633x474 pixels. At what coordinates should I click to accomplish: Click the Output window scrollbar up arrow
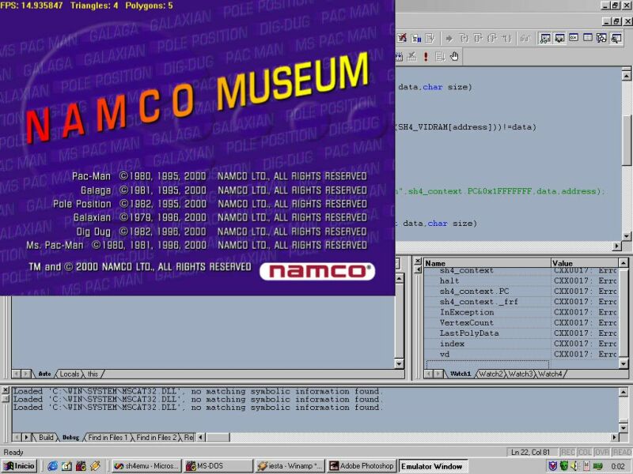[x=623, y=392]
